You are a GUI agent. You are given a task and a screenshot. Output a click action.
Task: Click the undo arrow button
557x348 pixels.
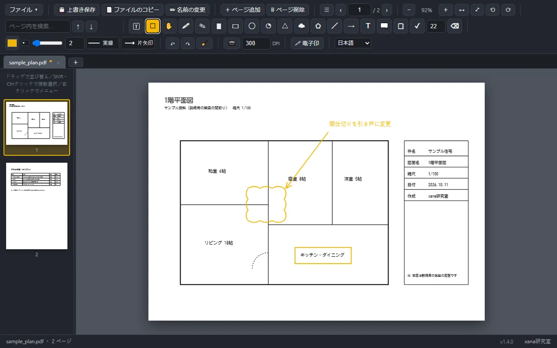click(173, 43)
